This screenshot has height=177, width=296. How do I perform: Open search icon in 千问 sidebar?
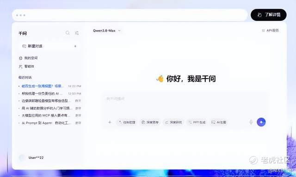68,33
